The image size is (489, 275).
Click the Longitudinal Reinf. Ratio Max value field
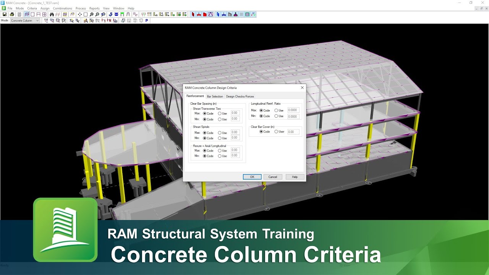pos(293,110)
